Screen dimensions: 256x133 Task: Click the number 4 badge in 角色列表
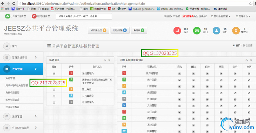[71, 96]
